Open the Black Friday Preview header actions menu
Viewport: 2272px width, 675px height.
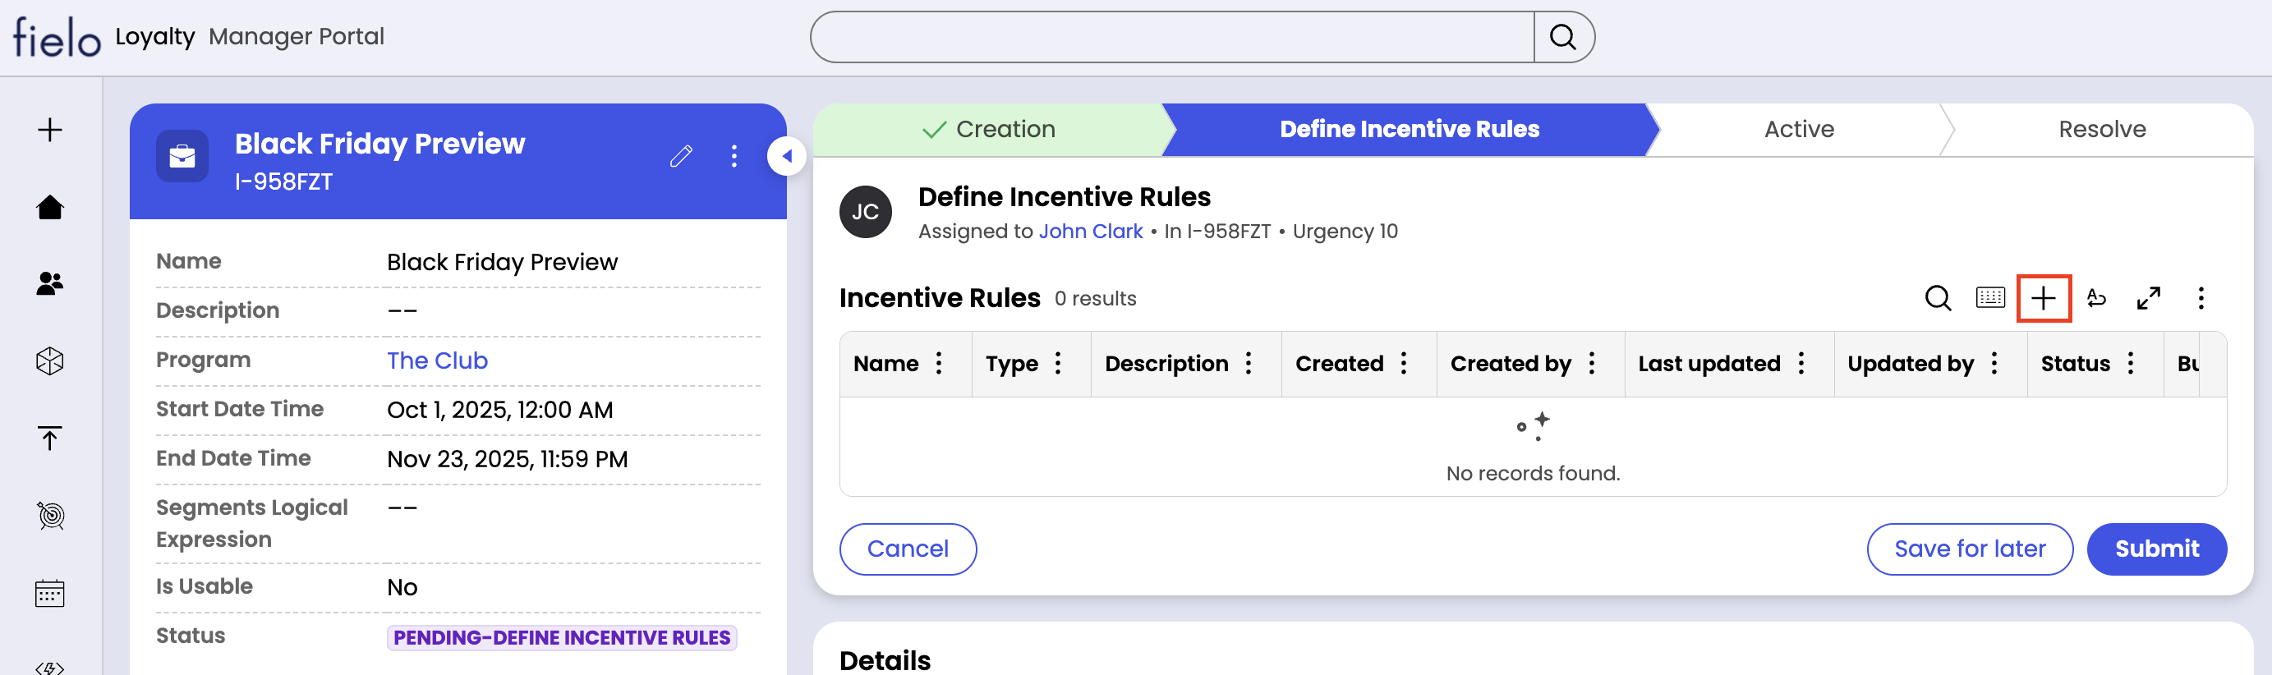[x=734, y=157]
